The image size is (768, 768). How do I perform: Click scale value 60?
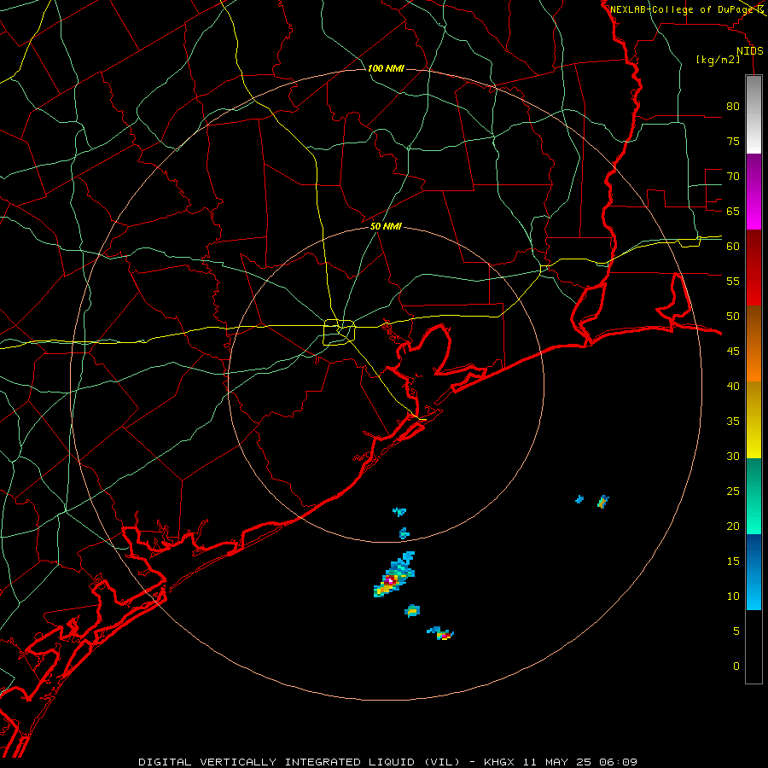(x=733, y=247)
